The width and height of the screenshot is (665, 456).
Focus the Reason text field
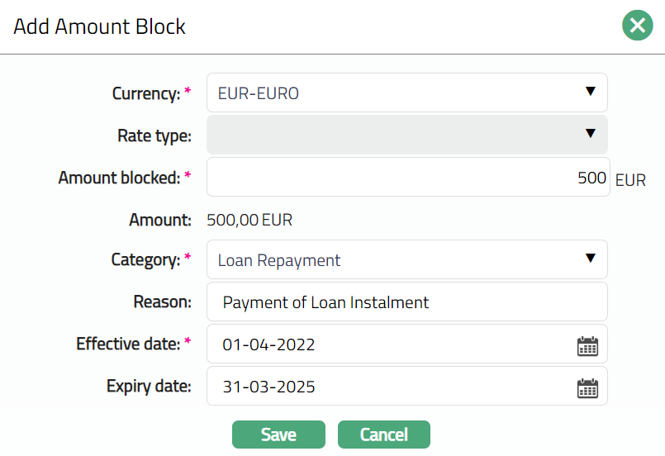(x=406, y=302)
